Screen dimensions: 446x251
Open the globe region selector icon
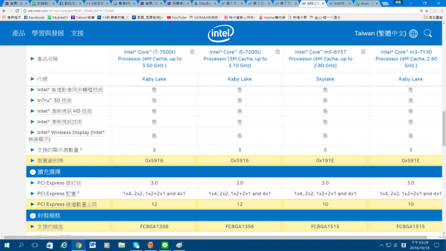[x=413, y=33]
